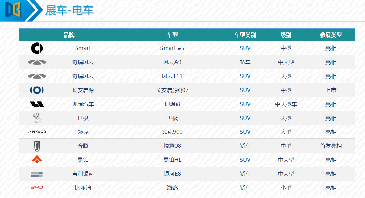Image resolution: width=365 pixels, height=198 pixels.
Task: Click 中大型 level in 昊铂HL row
Action: click(x=286, y=160)
